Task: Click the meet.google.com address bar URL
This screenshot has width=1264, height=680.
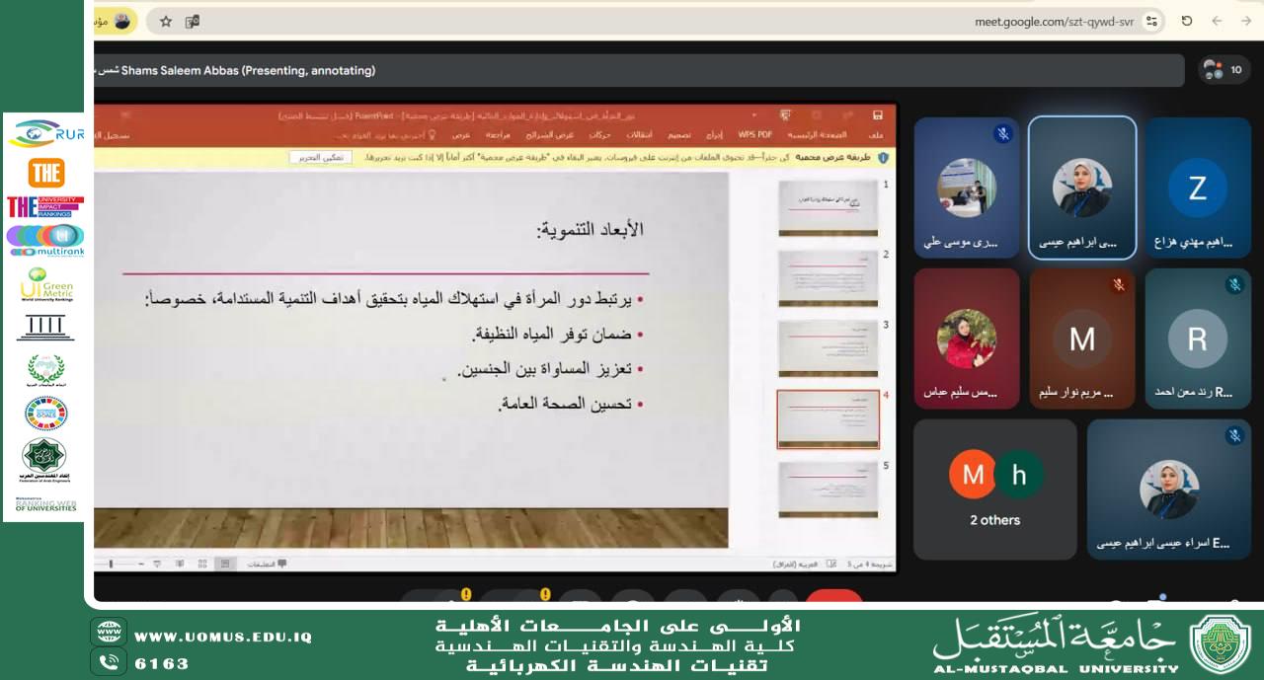Action: pos(1054,21)
